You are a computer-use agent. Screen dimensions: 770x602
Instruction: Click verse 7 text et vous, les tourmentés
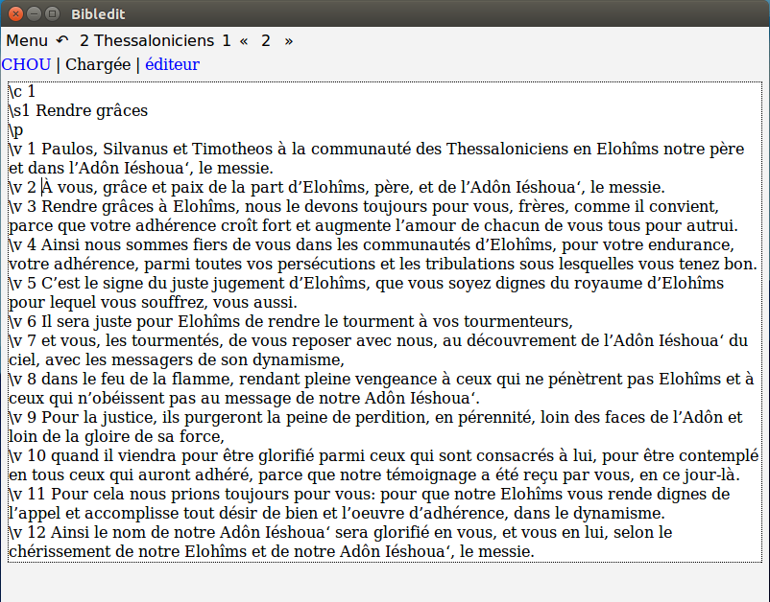coord(378,350)
